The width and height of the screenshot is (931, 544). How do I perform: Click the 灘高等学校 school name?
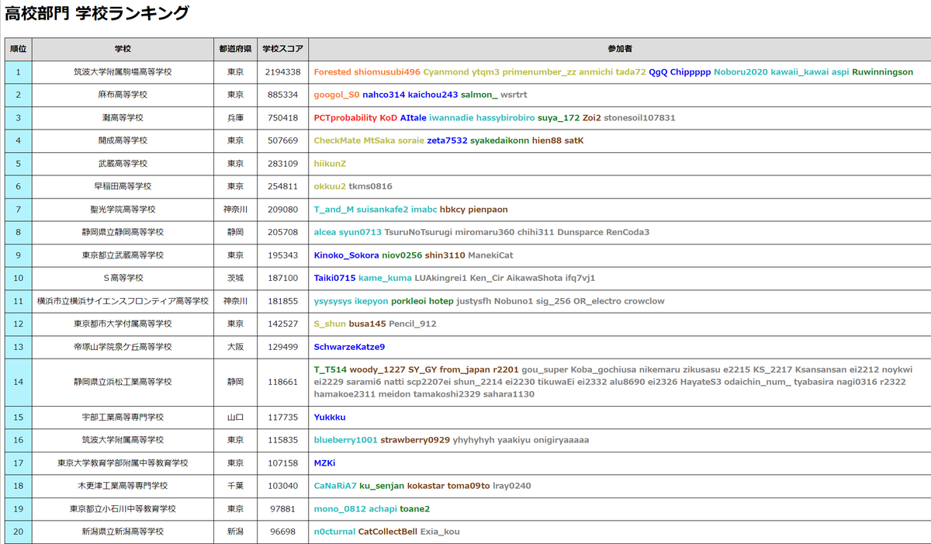pyautogui.click(x=123, y=118)
